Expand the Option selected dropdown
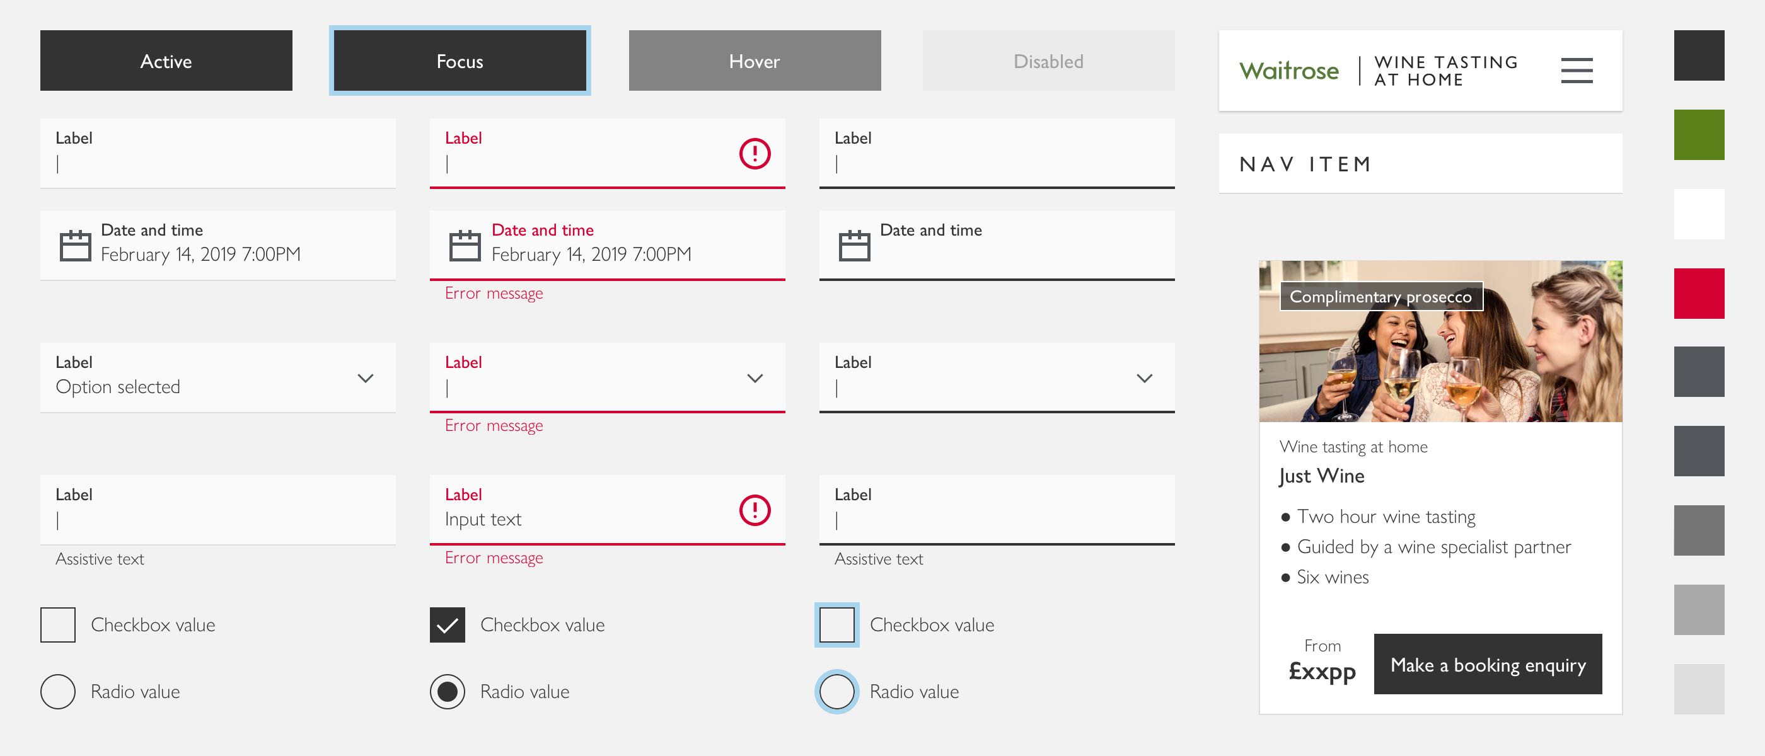Image resolution: width=1765 pixels, height=756 pixels. 366,378
